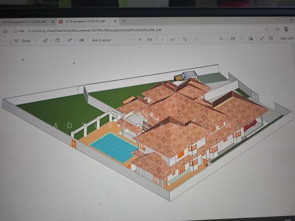Click the address bar file path
295x221 pixels.
[x=95, y=30]
